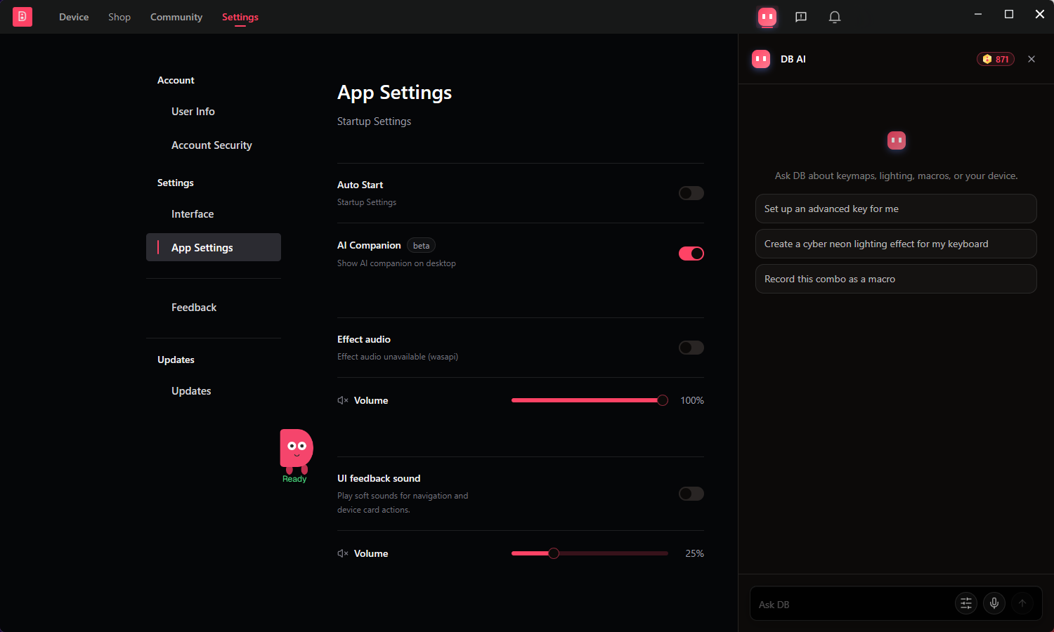This screenshot has width=1054, height=632.
Task: Open Account Security settings
Action: 214,145
